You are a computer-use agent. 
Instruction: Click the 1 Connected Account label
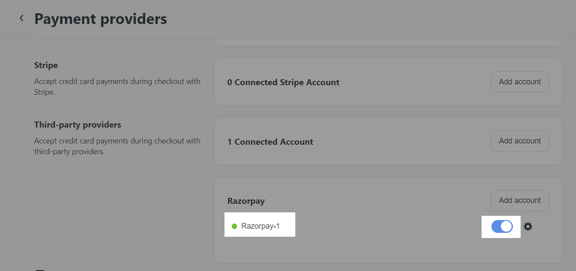(x=270, y=142)
